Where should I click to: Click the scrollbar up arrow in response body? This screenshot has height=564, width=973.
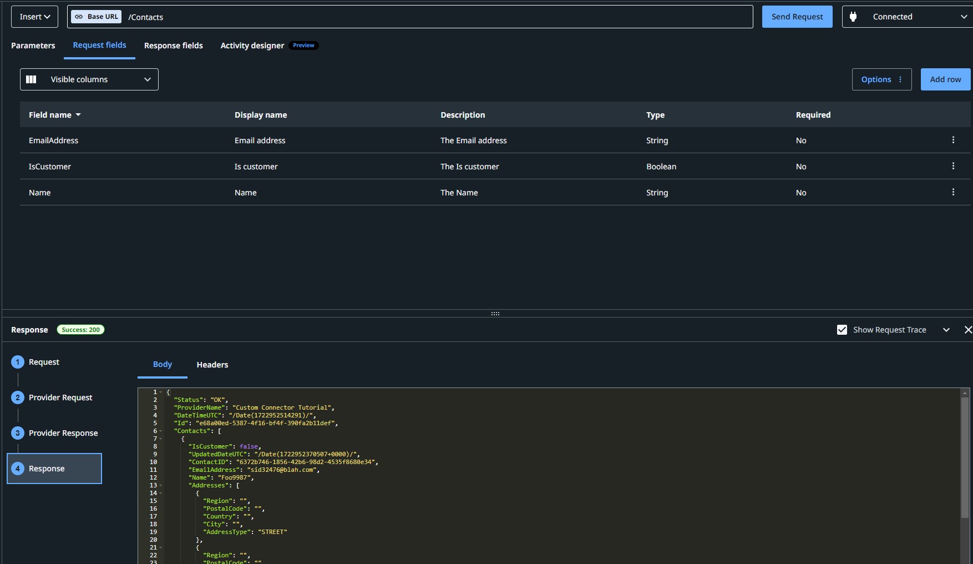coord(965,392)
